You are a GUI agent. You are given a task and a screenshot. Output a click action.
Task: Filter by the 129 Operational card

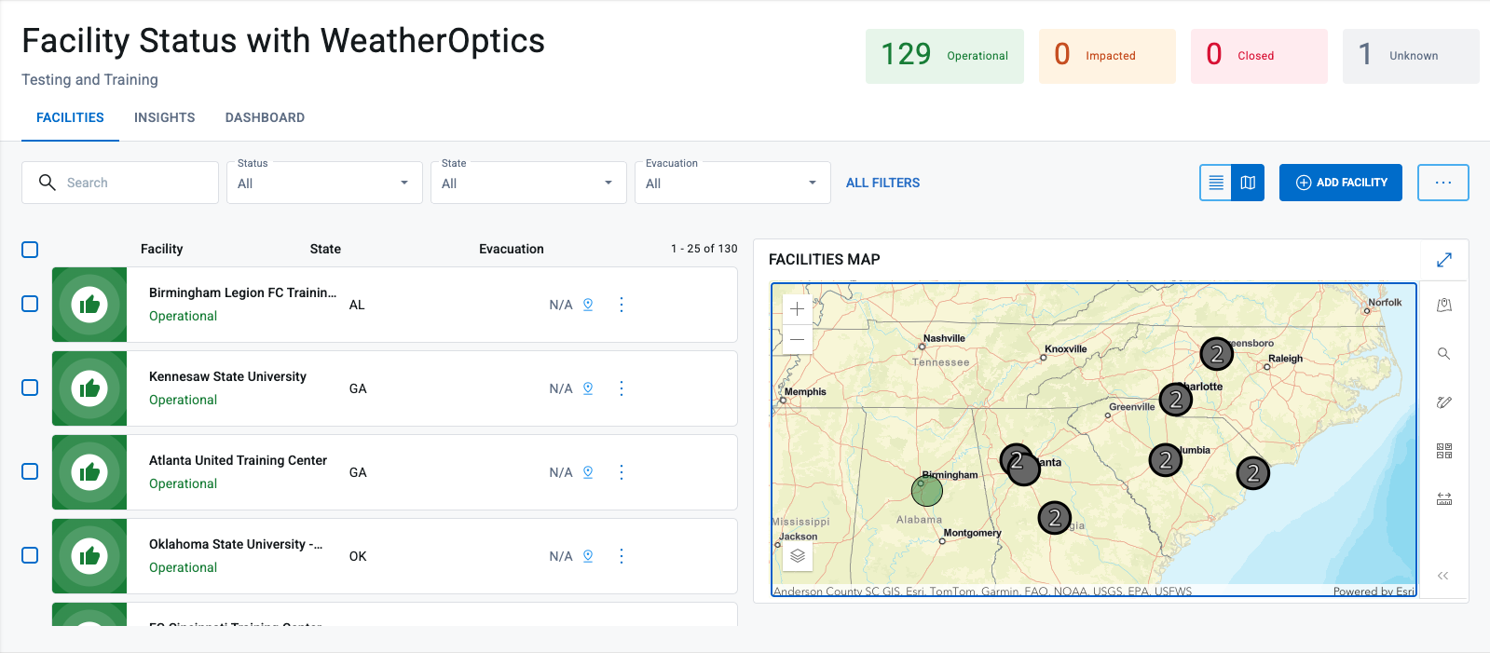(945, 56)
